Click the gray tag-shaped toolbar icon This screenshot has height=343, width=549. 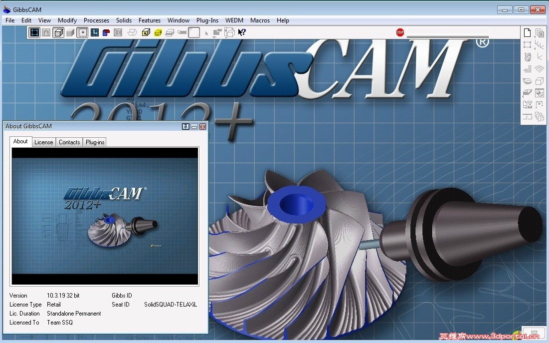click(x=182, y=32)
